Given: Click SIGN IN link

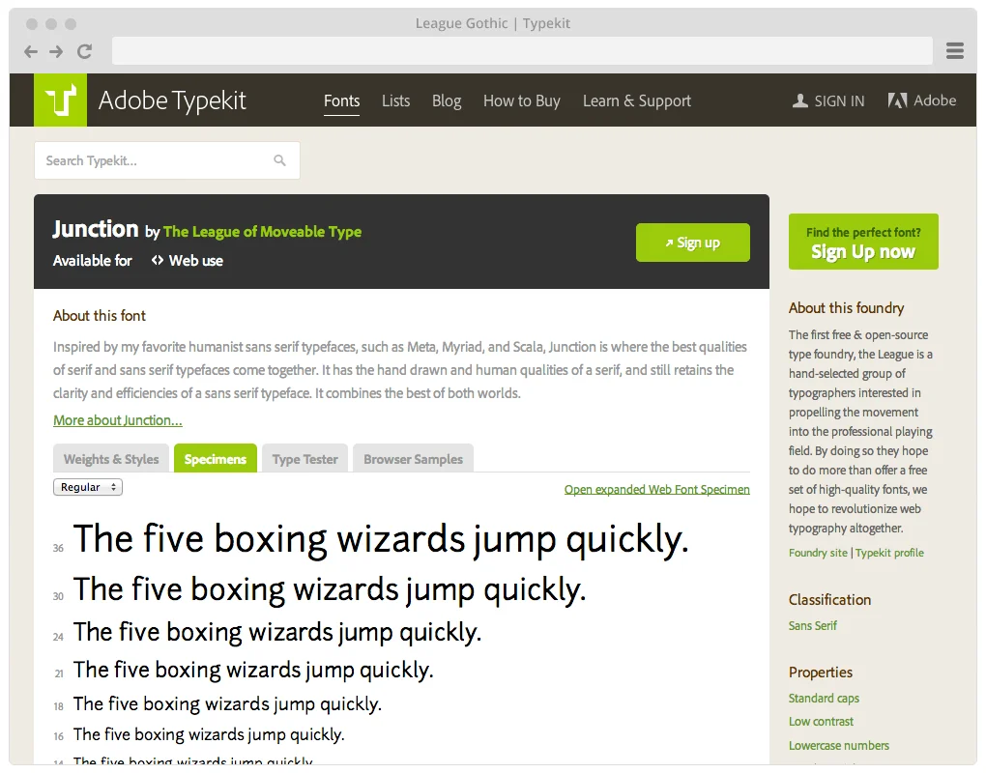Looking at the screenshot, I should [x=839, y=101].
